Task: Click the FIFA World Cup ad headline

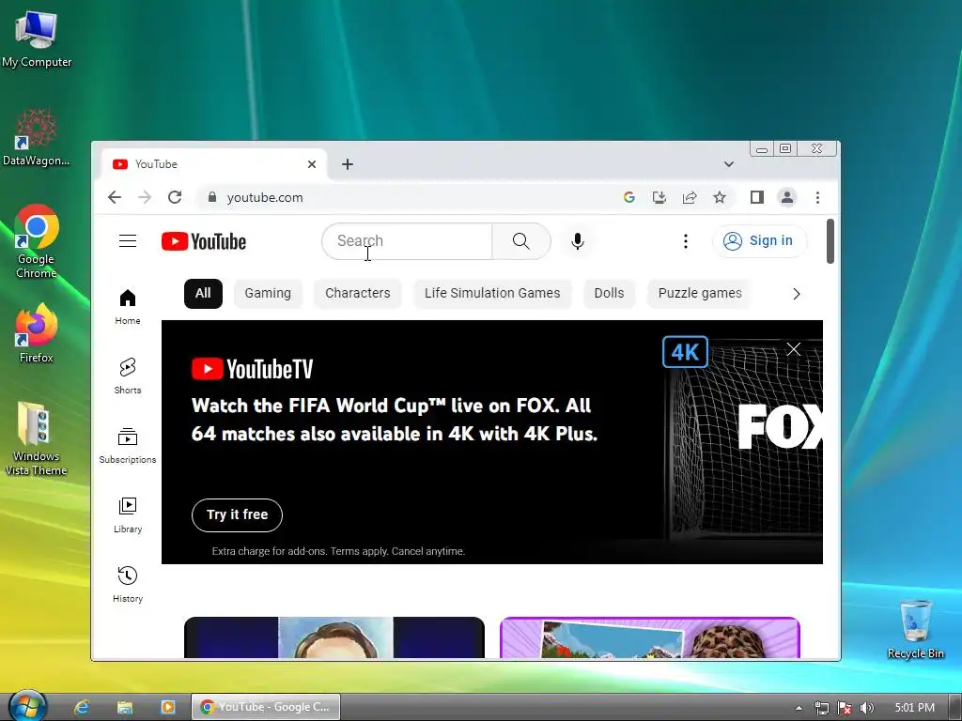Action: 394,420
